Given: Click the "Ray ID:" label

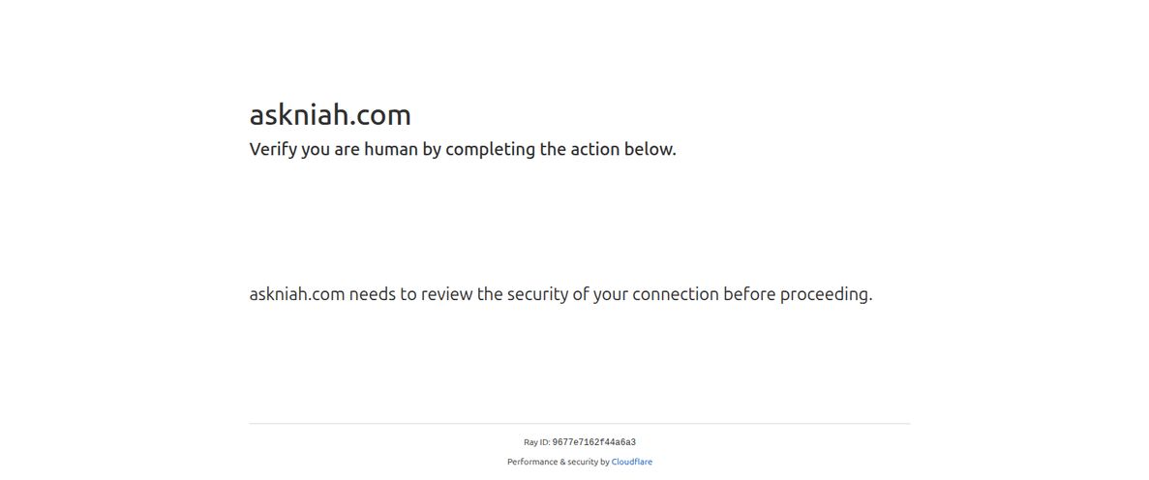Looking at the screenshot, I should [536, 442].
